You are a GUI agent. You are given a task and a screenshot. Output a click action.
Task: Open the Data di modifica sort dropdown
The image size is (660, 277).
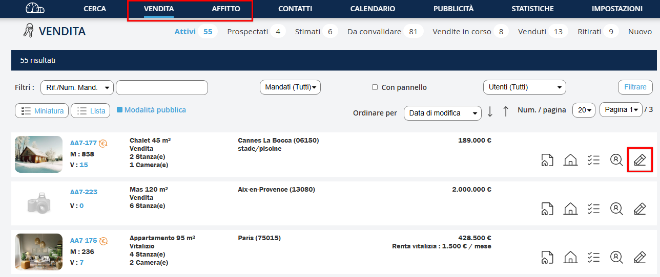pyautogui.click(x=442, y=113)
